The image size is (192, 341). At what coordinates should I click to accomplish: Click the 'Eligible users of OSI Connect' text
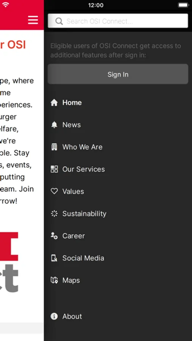coord(116,50)
